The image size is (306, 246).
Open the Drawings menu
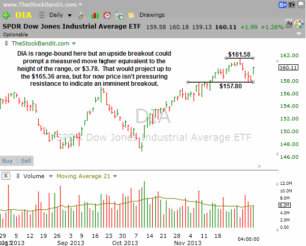click(152, 15)
